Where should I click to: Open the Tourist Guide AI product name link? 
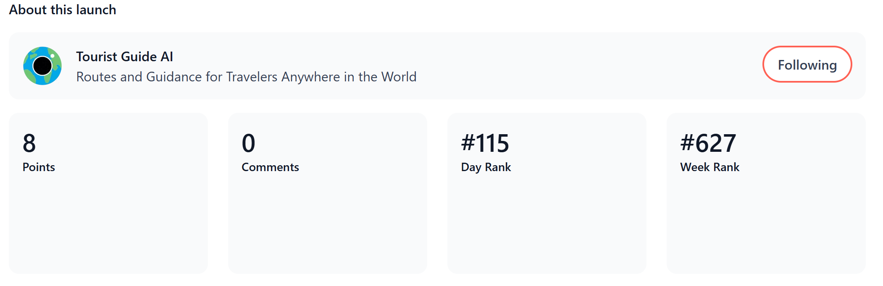pos(124,57)
